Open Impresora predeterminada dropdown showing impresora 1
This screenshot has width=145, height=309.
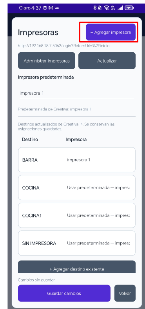click(77, 93)
